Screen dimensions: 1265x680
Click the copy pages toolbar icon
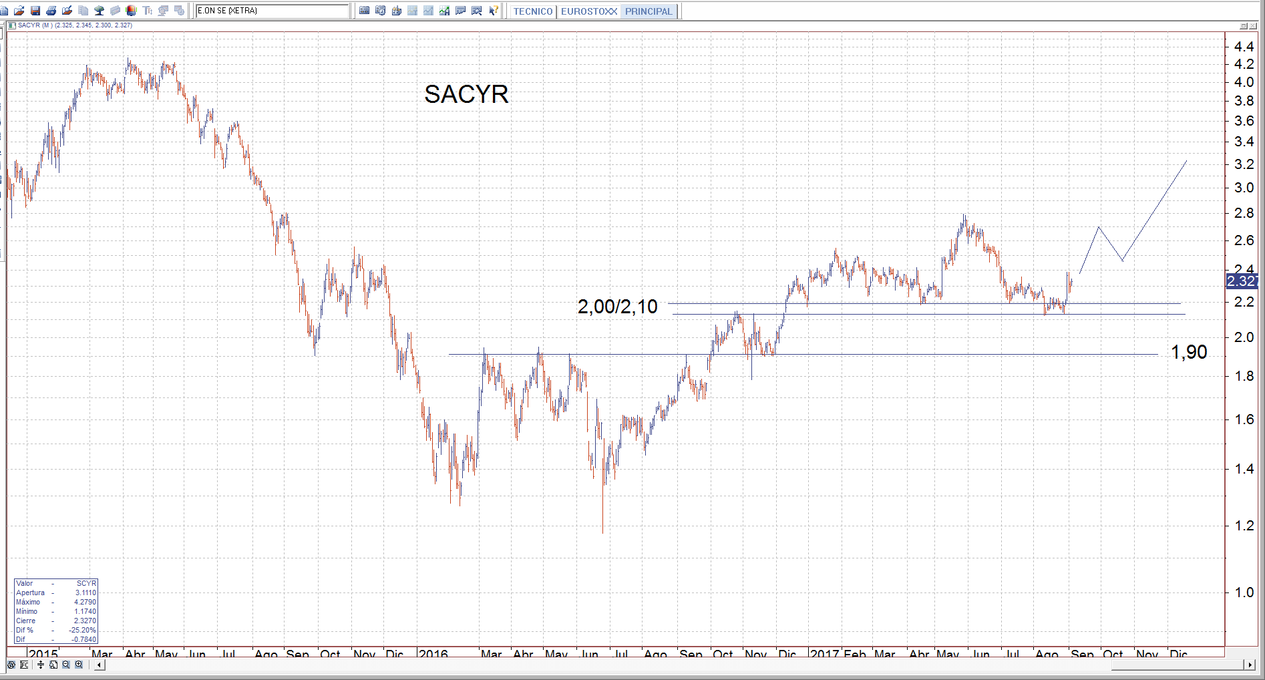83,11
